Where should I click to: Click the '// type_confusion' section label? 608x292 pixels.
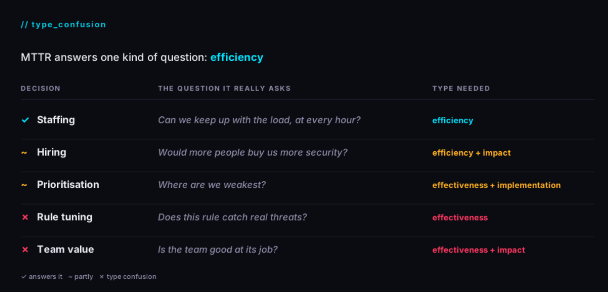coord(63,25)
